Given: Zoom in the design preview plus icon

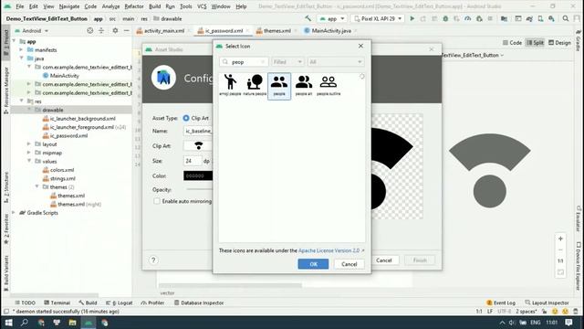Looking at the screenshot, I should click(x=560, y=239).
